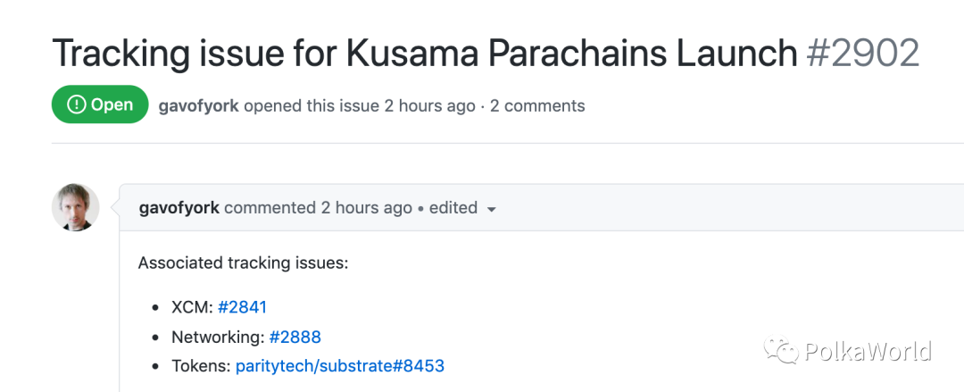The width and height of the screenshot is (964, 392).
Task: Click the comment's '2 hours ago' timestamp
Action: click(366, 208)
